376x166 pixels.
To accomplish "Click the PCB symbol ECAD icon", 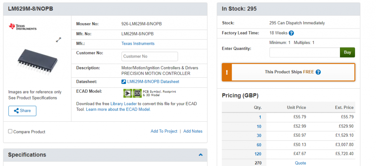I will tap(127, 93).
